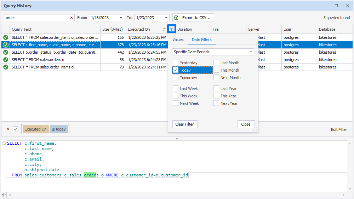This screenshot has width=354, height=199.
Task: Click the splitter icon at bottom-left corner
Action: point(4,195)
